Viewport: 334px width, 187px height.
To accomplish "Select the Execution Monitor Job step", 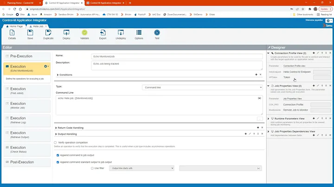I will pos(27,106).
